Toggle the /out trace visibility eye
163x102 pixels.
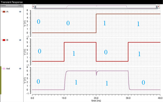pyautogui.click(x=20, y=68)
